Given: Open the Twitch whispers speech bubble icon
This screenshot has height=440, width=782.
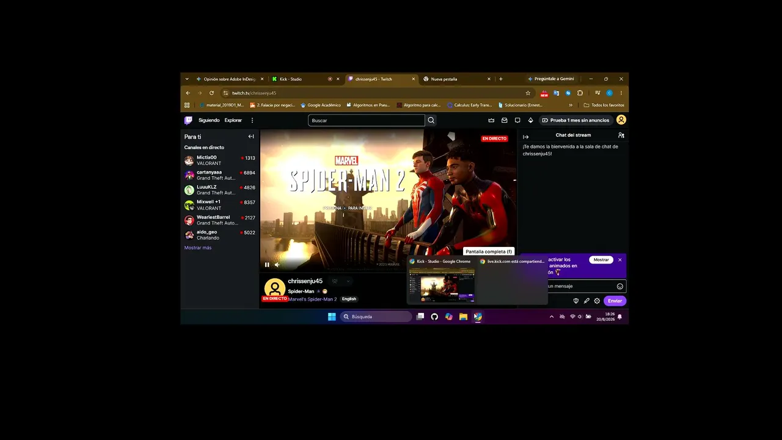Looking at the screenshot, I should [x=517, y=120].
